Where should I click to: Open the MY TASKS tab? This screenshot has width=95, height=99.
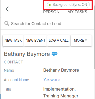tap(77, 12)
